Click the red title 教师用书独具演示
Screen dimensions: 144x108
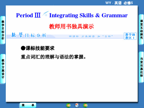click(x=71, y=26)
